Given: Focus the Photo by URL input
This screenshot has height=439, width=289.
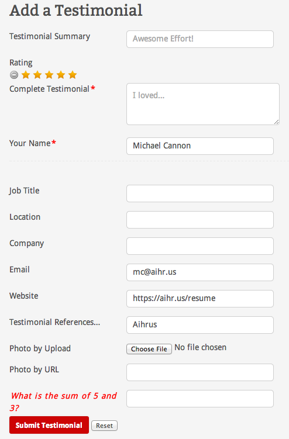Looking at the screenshot, I should (200, 372).
